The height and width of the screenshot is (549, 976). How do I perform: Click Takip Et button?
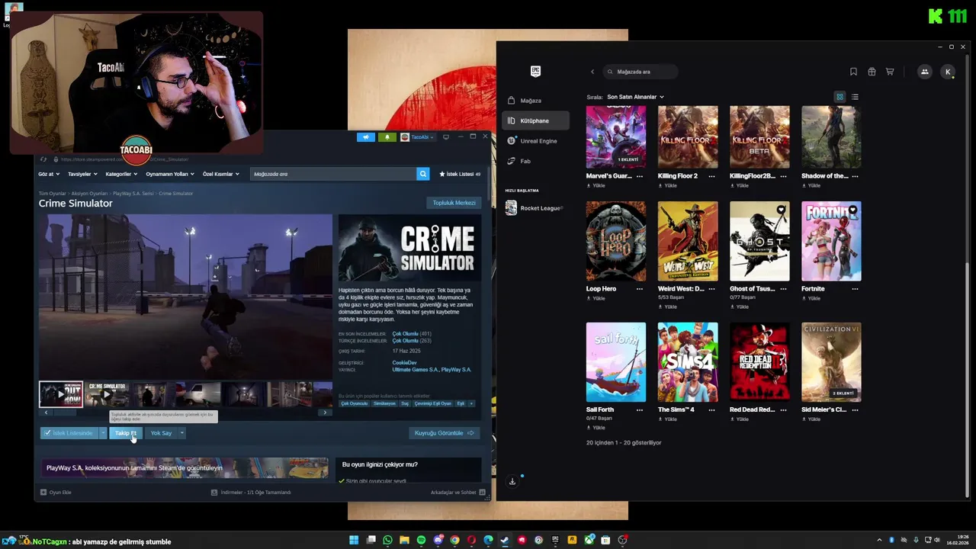coord(126,433)
